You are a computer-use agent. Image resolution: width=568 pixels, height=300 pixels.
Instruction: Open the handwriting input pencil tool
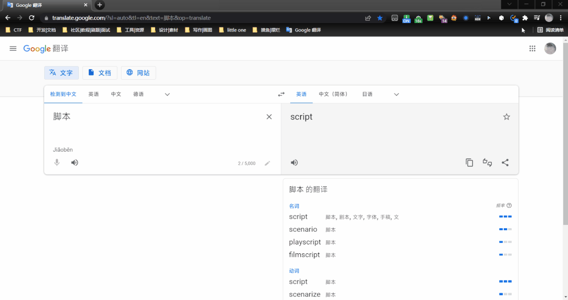click(x=267, y=163)
